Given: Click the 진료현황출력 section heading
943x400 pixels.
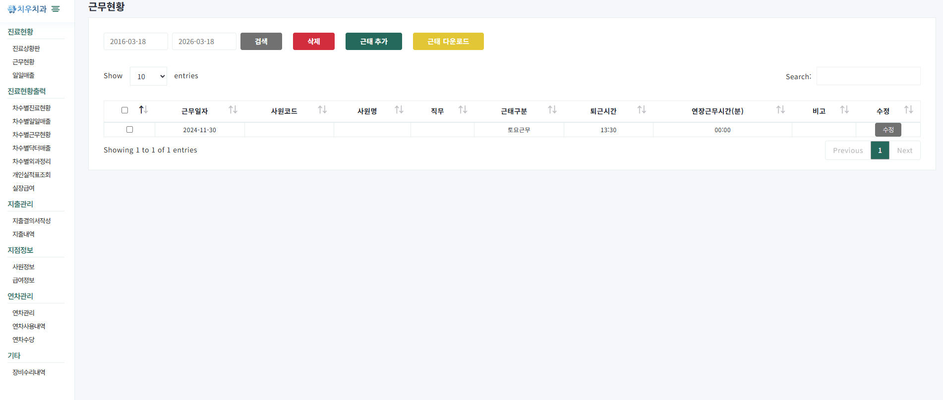Looking at the screenshot, I should coord(27,91).
